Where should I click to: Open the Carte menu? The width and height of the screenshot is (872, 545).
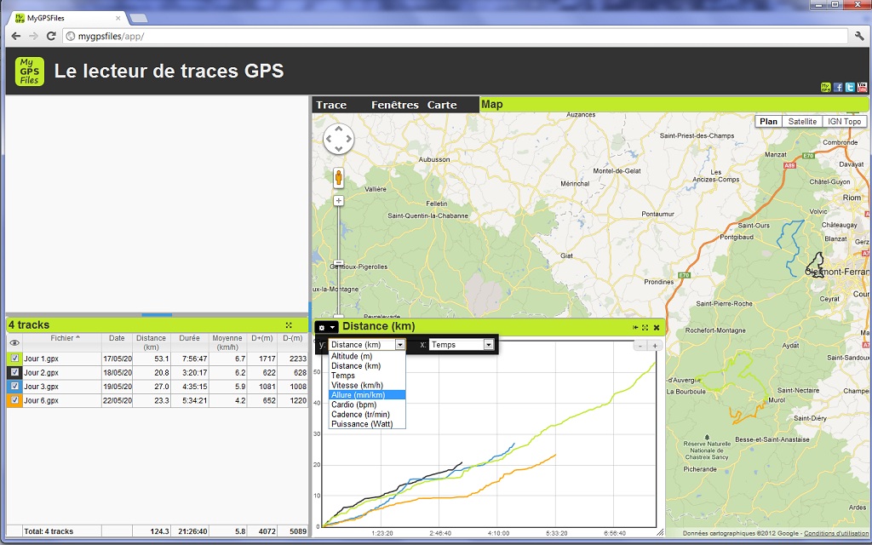[x=442, y=105]
